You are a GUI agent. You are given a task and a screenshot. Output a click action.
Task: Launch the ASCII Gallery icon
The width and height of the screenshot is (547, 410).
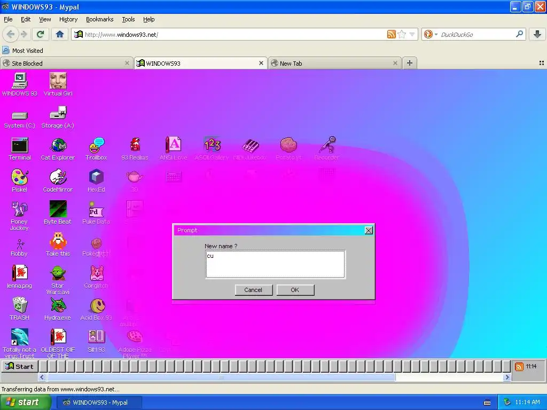point(212,149)
